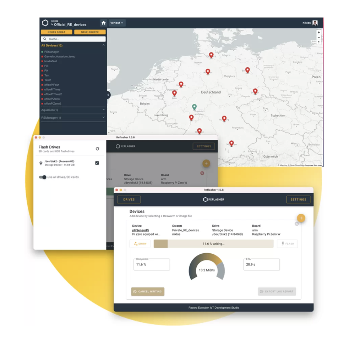Select the Pi4 device

point(46,71)
